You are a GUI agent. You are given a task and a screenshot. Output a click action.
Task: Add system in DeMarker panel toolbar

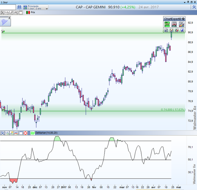coord(12,133)
